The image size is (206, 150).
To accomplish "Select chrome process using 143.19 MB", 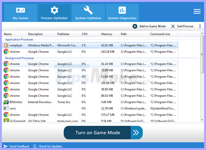I will (90, 52).
